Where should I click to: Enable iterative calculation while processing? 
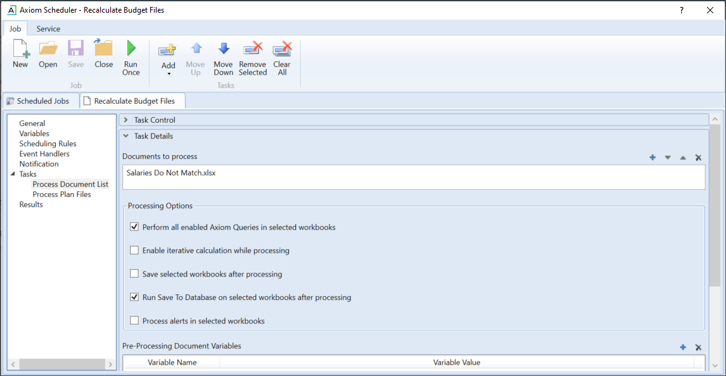pyautogui.click(x=134, y=251)
